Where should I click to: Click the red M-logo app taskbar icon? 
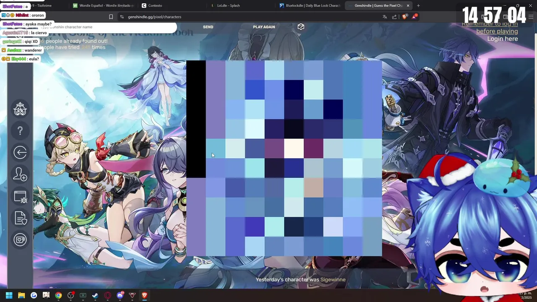click(132, 295)
